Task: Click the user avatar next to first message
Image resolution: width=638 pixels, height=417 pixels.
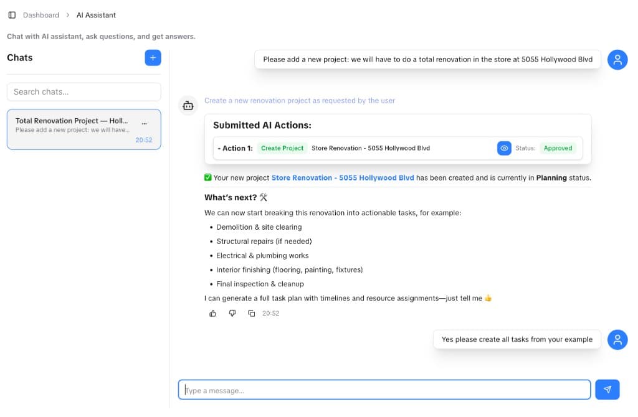Action: [x=617, y=60]
